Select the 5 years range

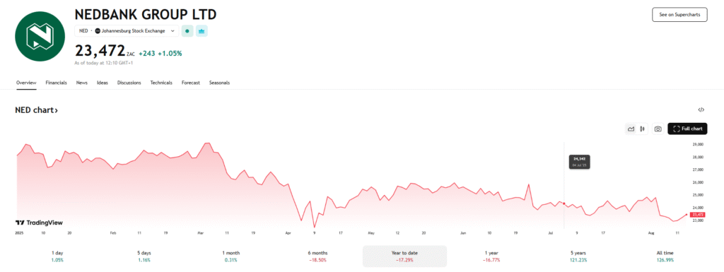[x=578, y=256]
